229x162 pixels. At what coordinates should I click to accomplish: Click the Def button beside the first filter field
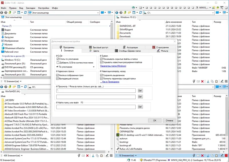[x=140, y=91]
